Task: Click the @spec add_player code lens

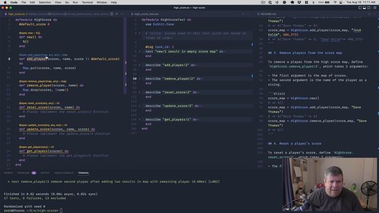Action: pos(43,55)
